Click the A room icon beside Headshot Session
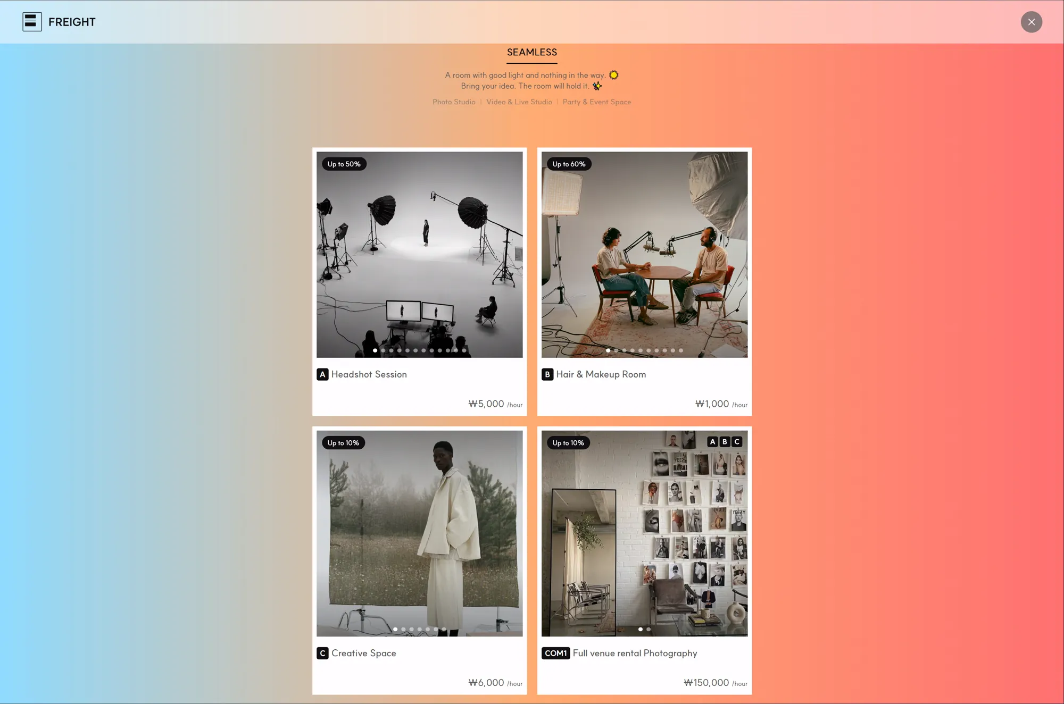This screenshot has height=704, width=1064. (x=322, y=374)
